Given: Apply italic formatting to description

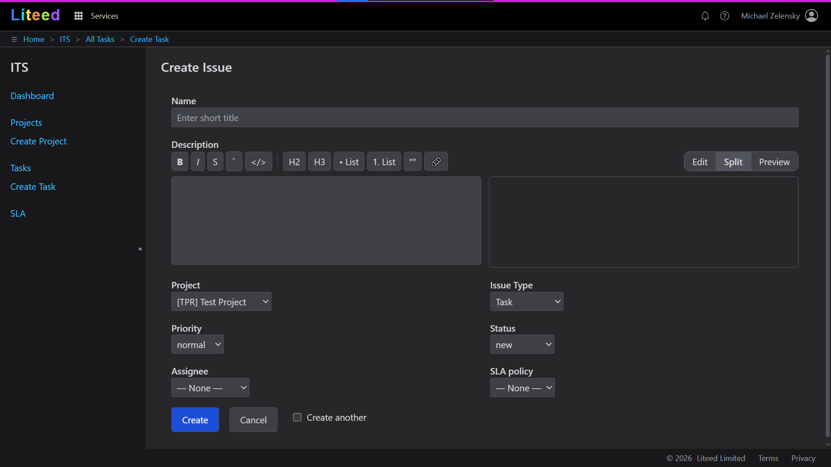Looking at the screenshot, I should click(198, 162).
